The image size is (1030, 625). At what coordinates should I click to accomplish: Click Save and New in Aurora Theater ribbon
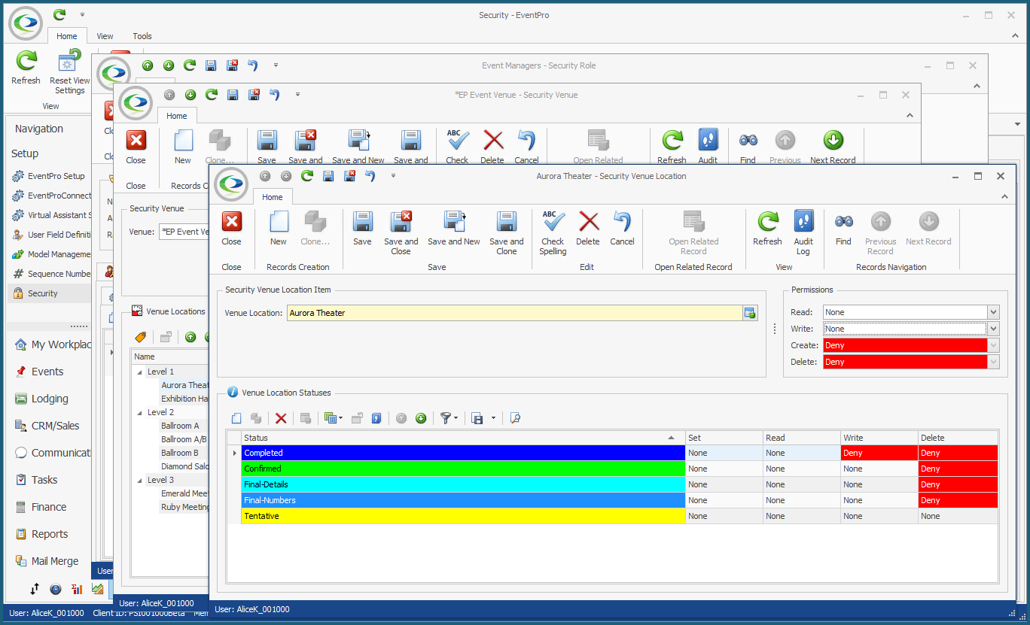[454, 229]
